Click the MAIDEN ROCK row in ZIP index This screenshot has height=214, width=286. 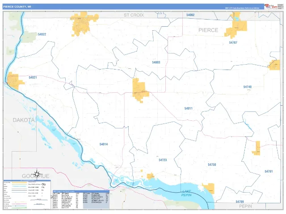(96, 197)
